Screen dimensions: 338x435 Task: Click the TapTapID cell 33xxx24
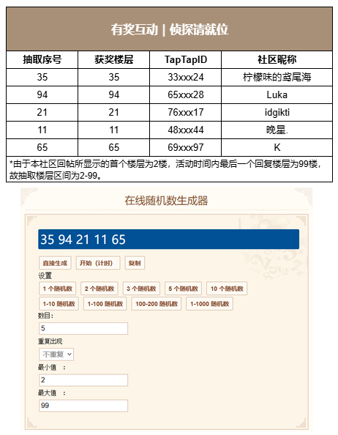tap(185, 77)
